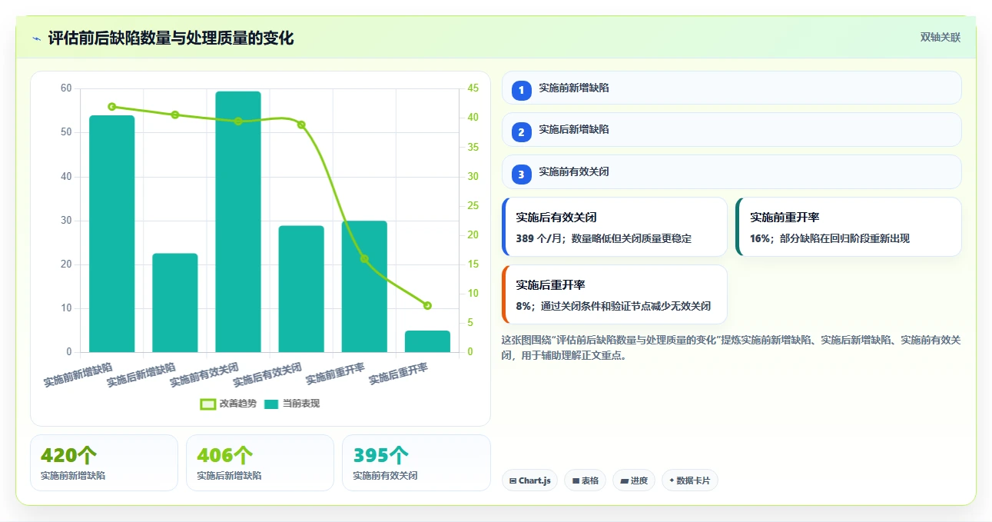
Task: Toggle the 当前表现 legend entry
Action: pos(292,404)
